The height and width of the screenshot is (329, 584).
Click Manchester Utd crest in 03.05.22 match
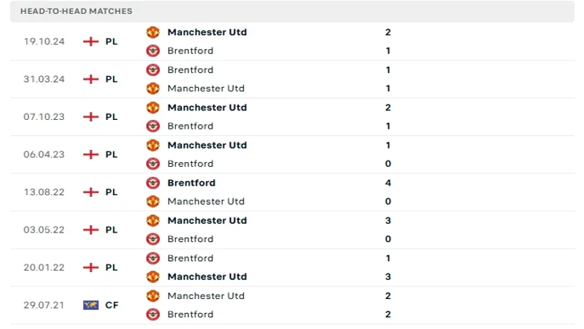point(153,221)
